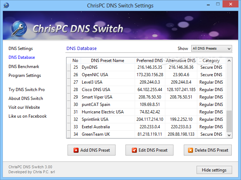The width and height of the screenshot is (241, 180).
Task: Click the red plus icon on Add DNS Preset
Action: tap(76, 150)
